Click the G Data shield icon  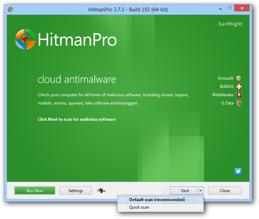(x=239, y=103)
